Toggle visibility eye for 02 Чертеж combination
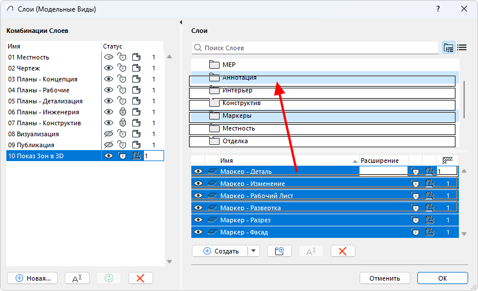 point(109,68)
